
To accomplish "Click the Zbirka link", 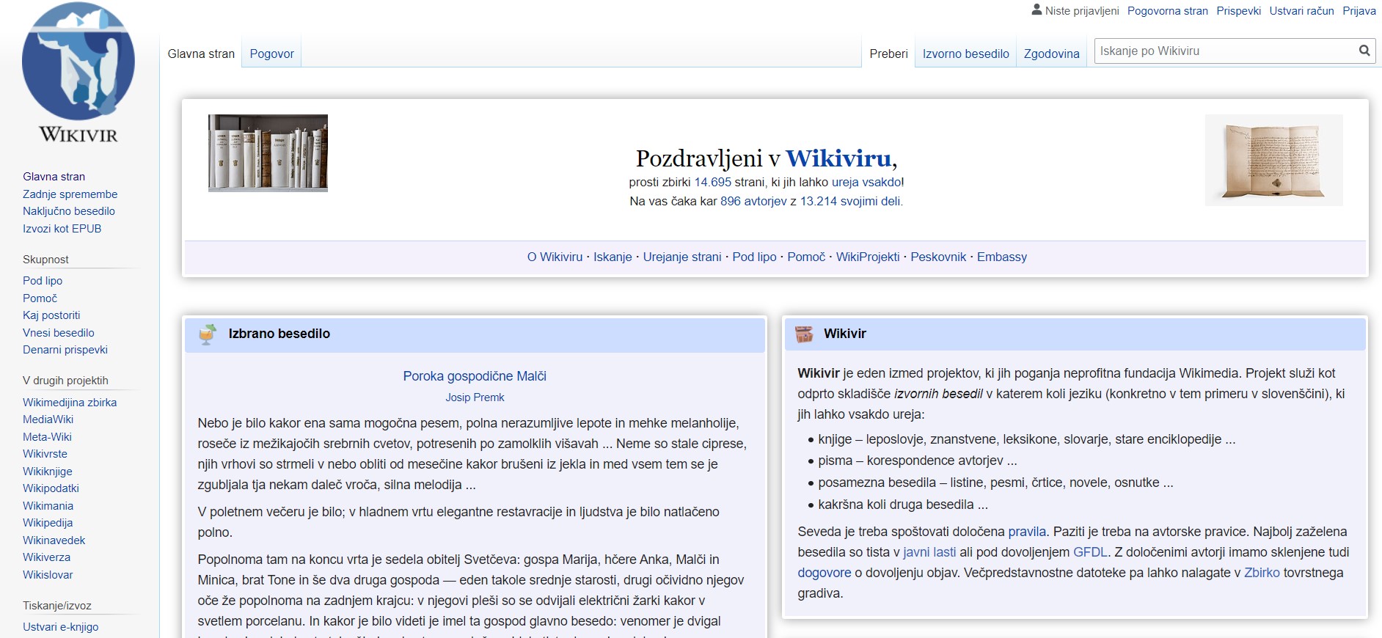I will pos(1262,573).
